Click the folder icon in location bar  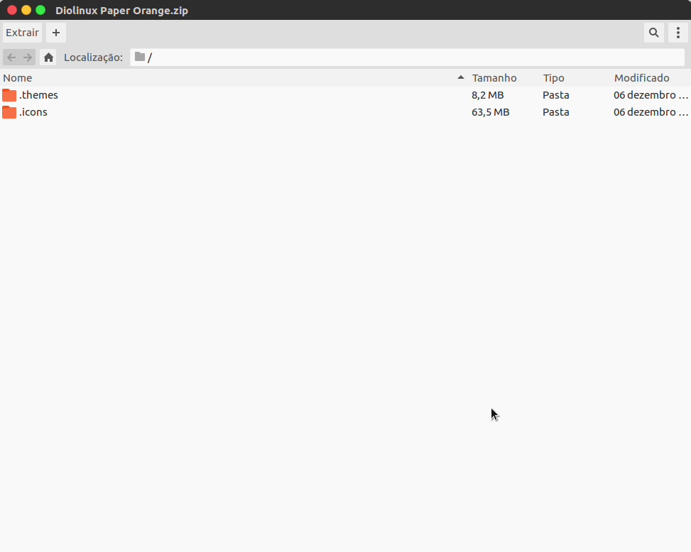(140, 57)
